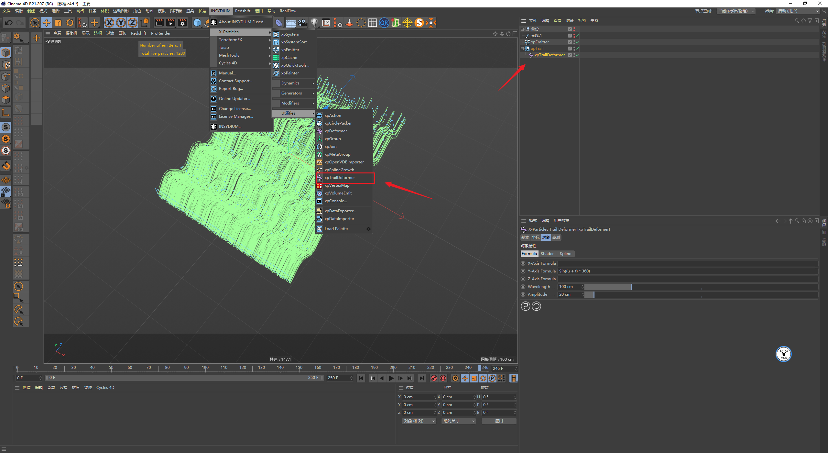Collapse the xpTrail tree item

[522, 49]
